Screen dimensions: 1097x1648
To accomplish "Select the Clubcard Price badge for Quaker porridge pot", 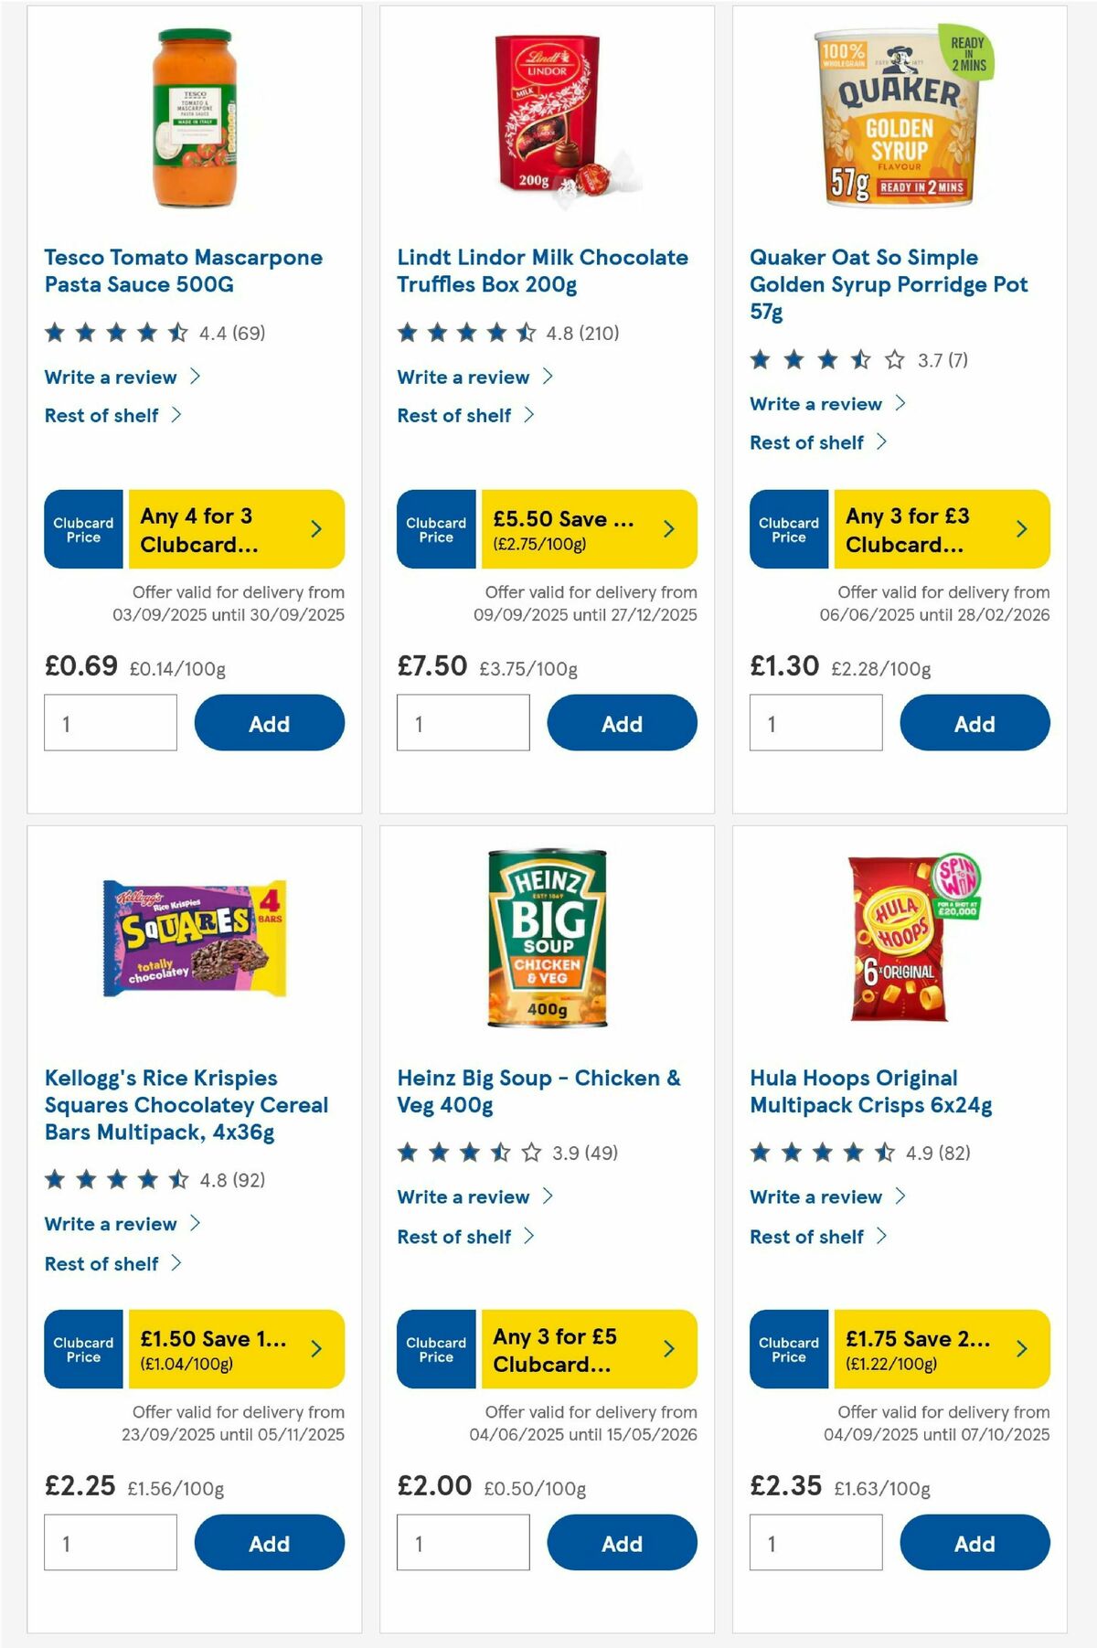I will coord(789,528).
